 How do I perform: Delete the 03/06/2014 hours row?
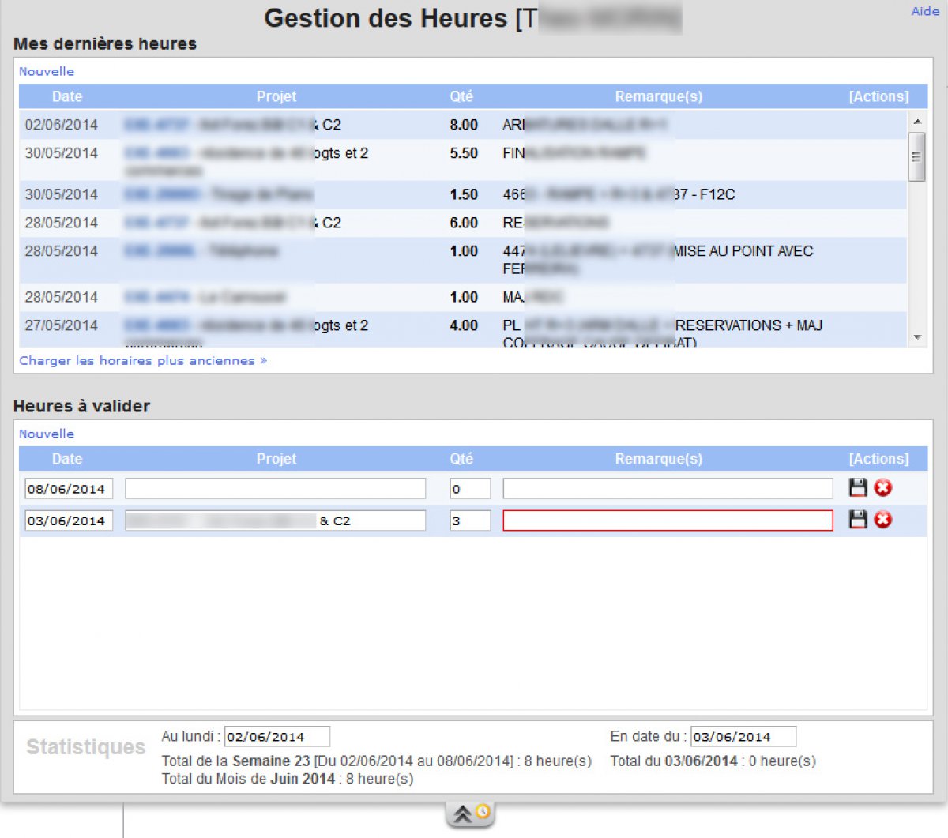pyautogui.click(x=883, y=519)
